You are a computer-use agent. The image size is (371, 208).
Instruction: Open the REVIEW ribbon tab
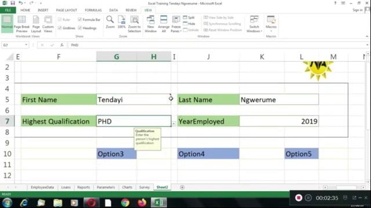click(x=131, y=10)
